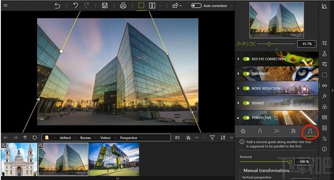Expand the Sharpness section
Image resolution: width=334 pixels, height=180 pixels.
pyautogui.click(x=238, y=74)
